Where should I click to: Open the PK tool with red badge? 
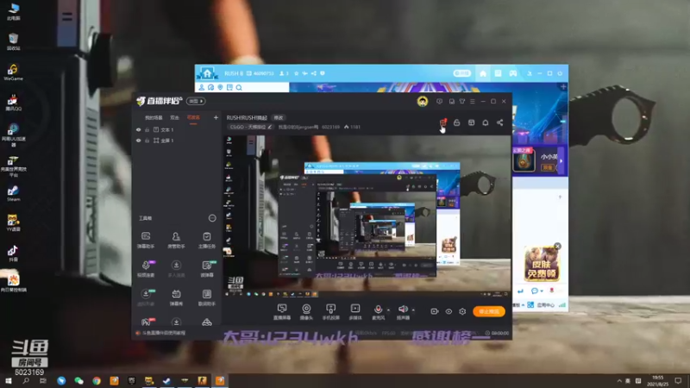[147, 322]
